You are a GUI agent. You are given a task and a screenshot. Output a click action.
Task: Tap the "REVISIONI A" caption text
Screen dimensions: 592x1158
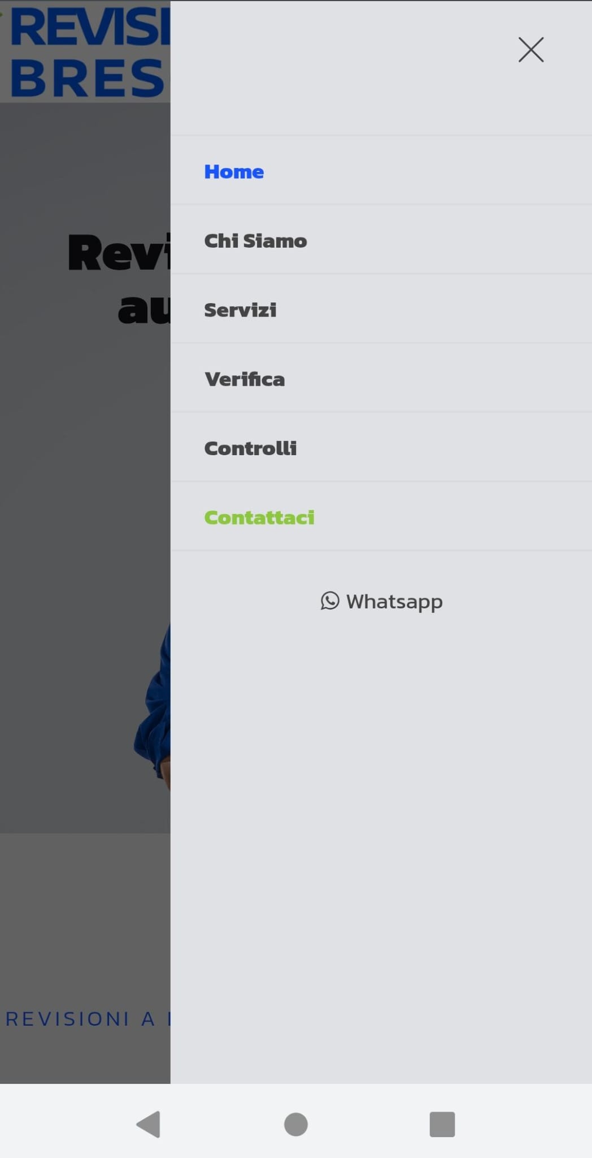pyautogui.click(x=80, y=1019)
